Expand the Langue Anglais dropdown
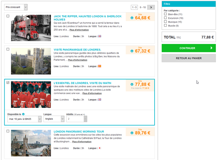217x160 pixels. [x=53, y=120]
